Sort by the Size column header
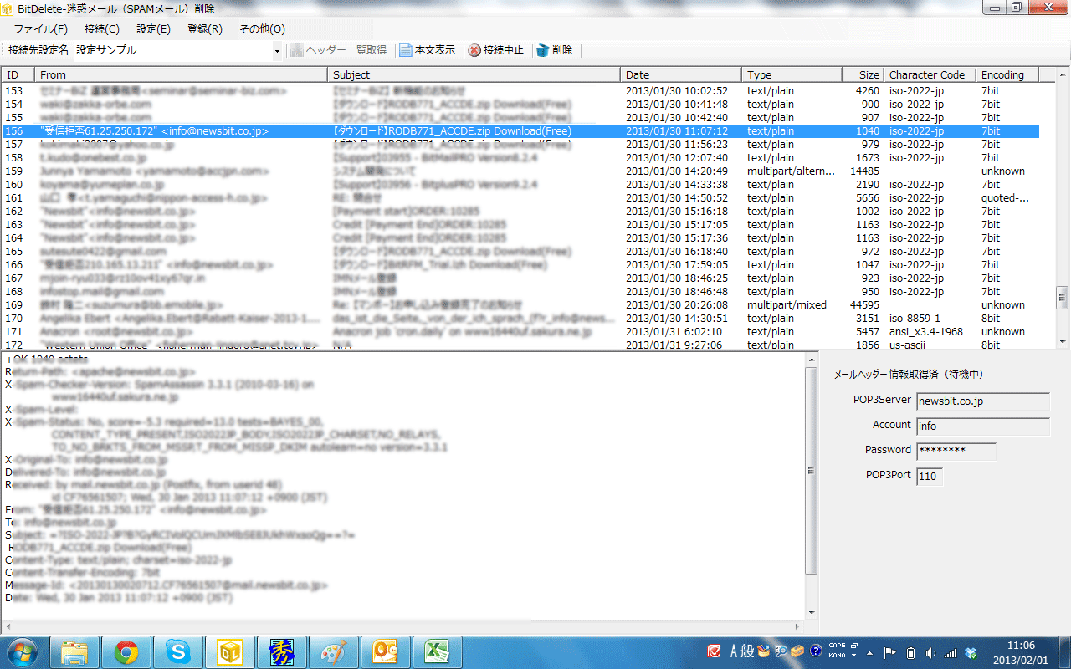This screenshot has height=669, width=1071. [862, 75]
